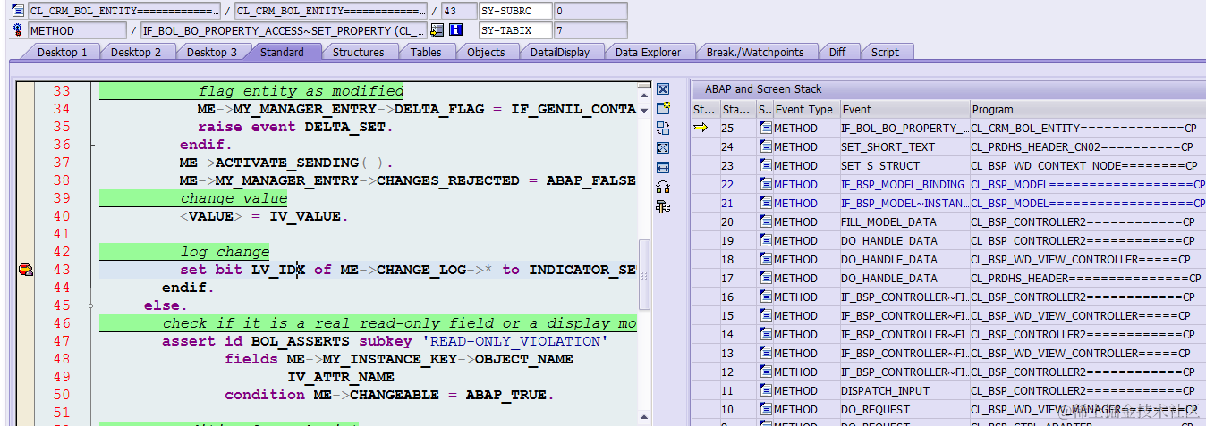Click the yellow arrow for stack level 25

click(x=701, y=129)
